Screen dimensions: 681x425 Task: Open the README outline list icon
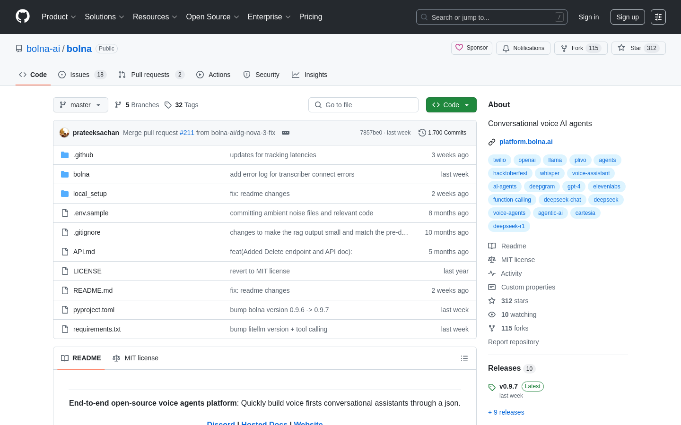click(x=464, y=358)
